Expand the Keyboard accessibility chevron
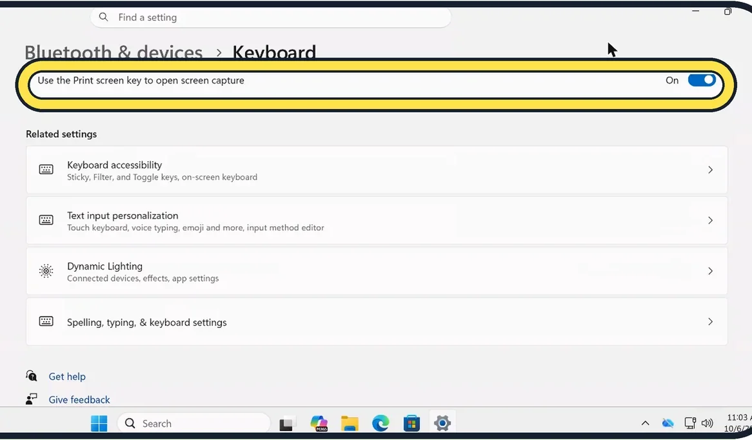This screenshot has width=752, height=440. coord(710,170)
